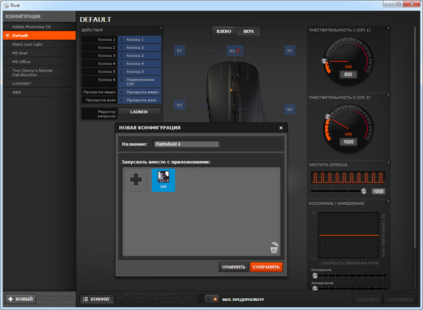Click the B1 mouse button marker
The image size is (423, 310).
point(179,50)
